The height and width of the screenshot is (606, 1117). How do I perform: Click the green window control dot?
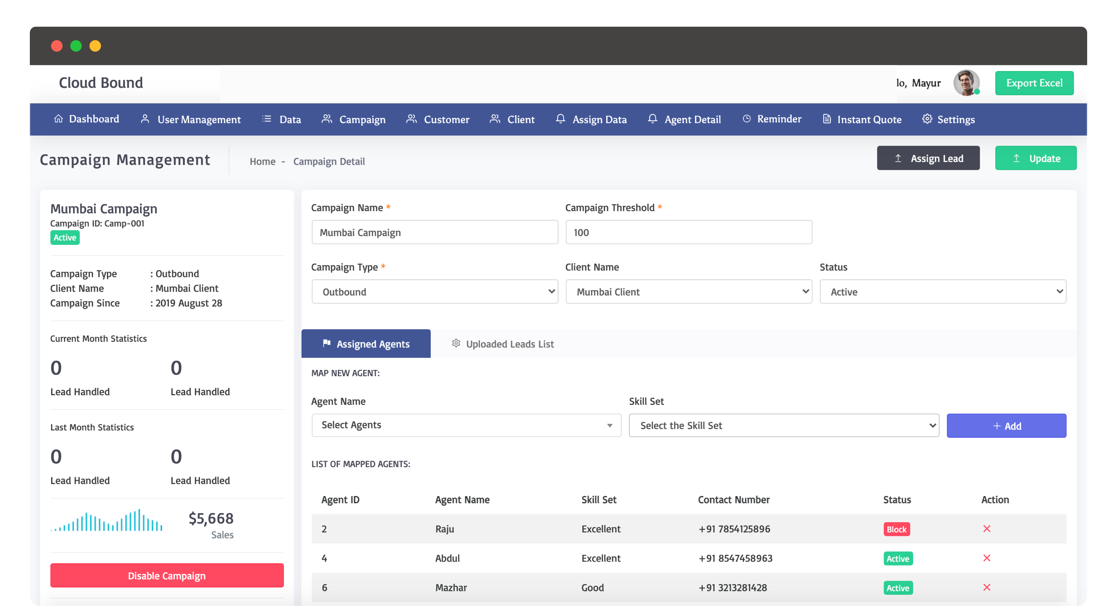pyautogui.click(x=76, y=46)
